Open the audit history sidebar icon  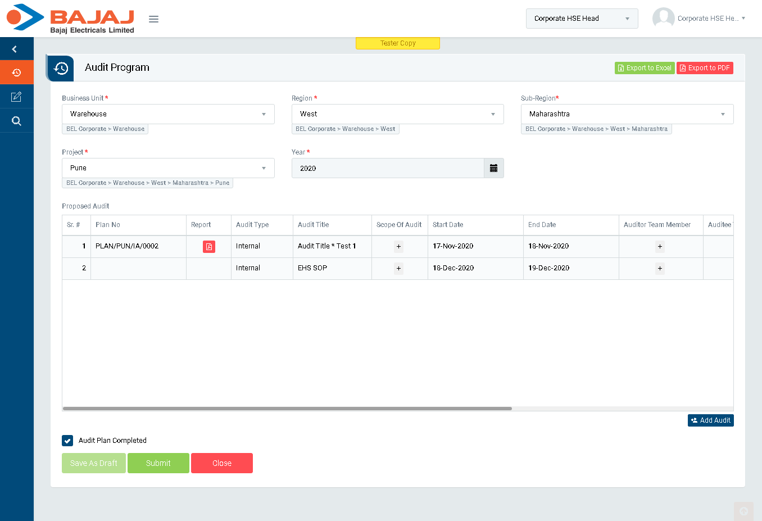click(16, 73)
